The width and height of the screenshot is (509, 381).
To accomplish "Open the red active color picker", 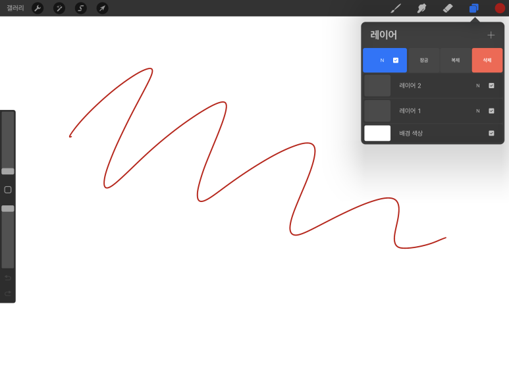I will (x=500, y=8).
